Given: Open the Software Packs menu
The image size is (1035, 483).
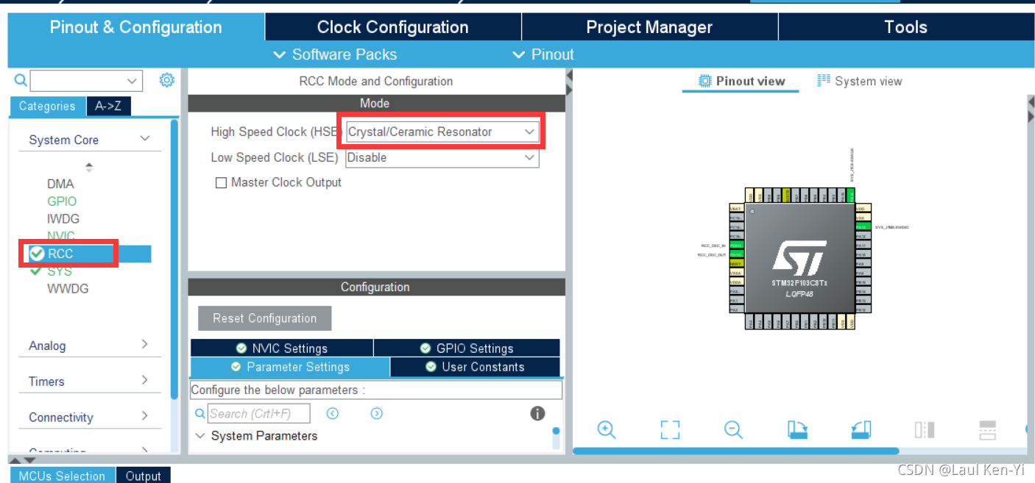Looking at the screenshot, I should coord(335,54).
